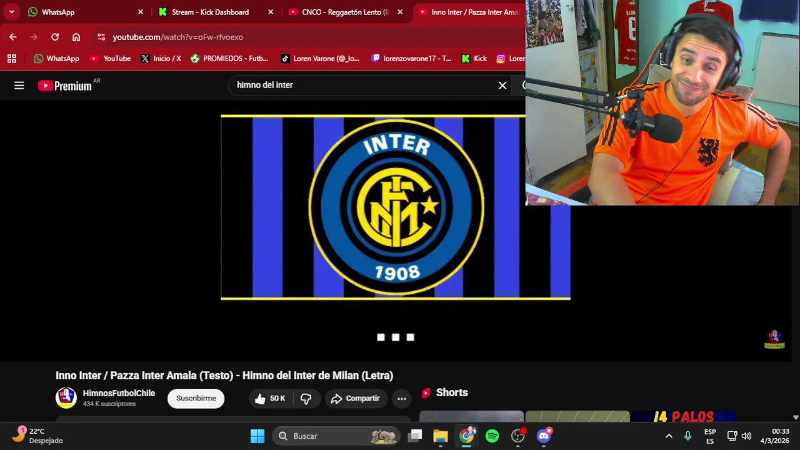Open the Inicio / X bookmark
This screenshot has width=800, height=450.
pos(161,58)
